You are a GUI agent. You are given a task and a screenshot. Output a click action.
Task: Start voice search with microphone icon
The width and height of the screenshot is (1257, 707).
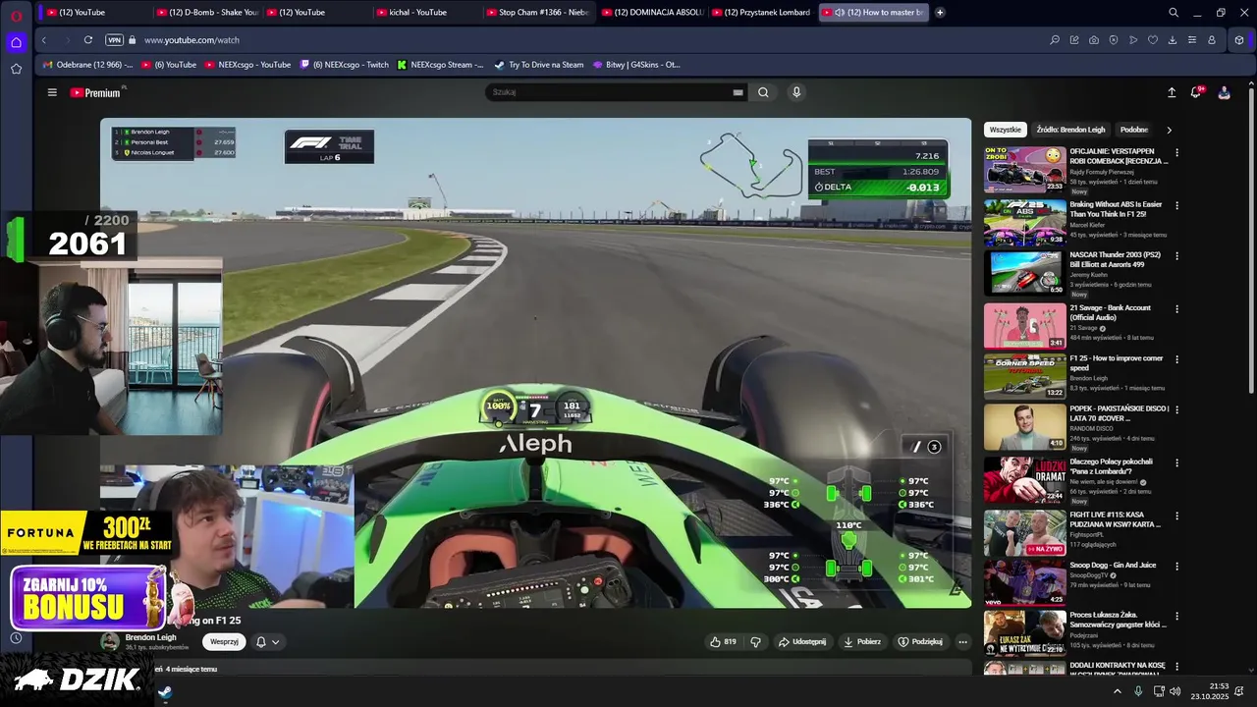796,92
